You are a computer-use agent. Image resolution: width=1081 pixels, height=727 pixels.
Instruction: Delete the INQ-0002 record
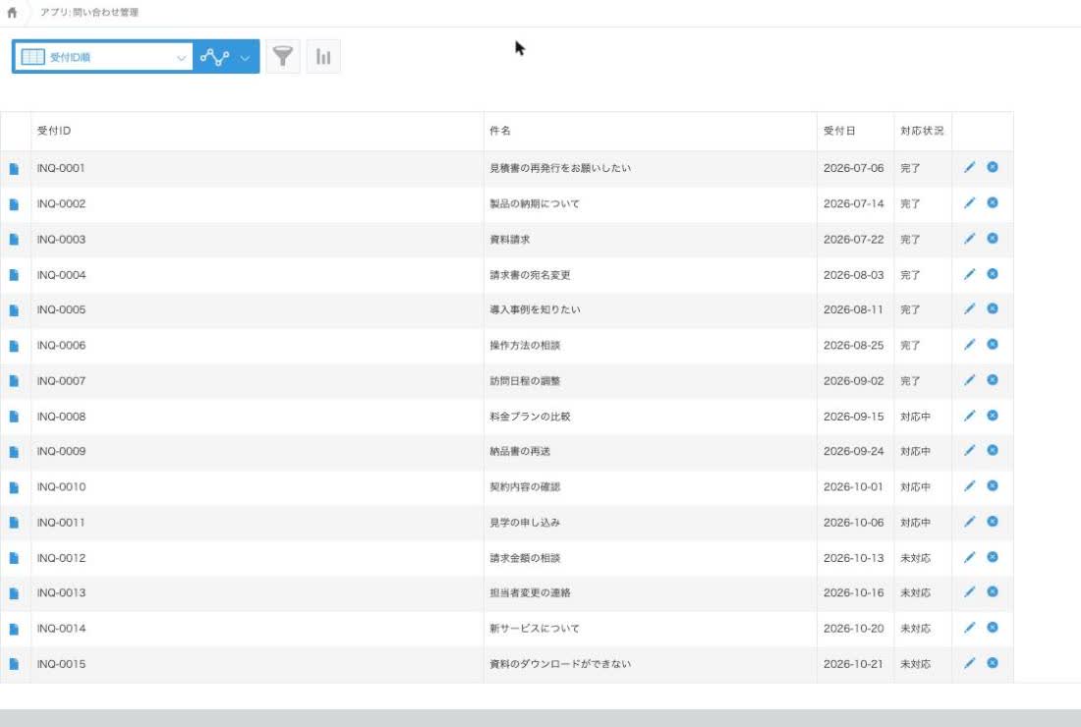pos(993,202)
